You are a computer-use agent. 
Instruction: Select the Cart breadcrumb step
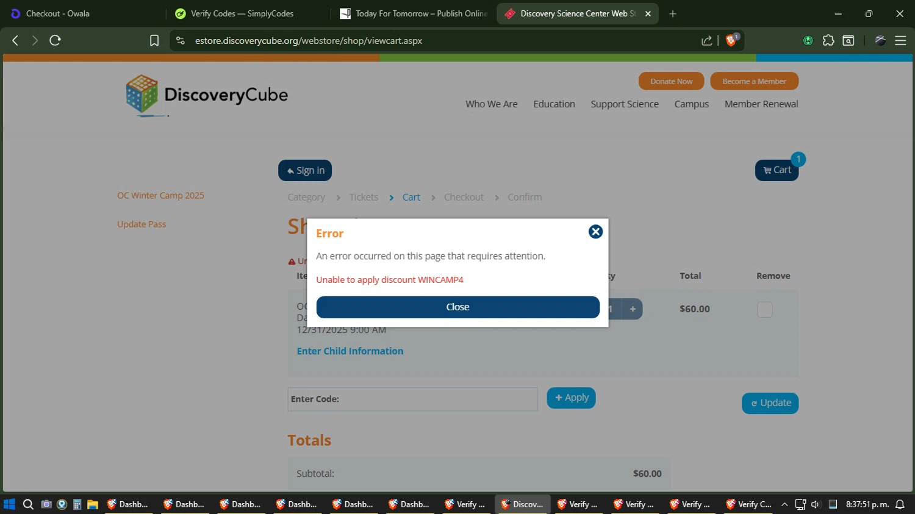pos(411,198)
